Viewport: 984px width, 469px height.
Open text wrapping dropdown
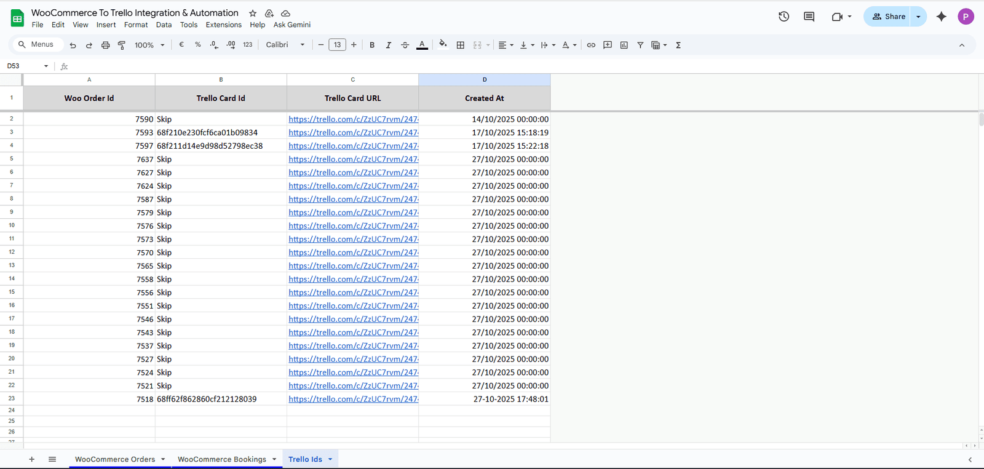[548, 45]
